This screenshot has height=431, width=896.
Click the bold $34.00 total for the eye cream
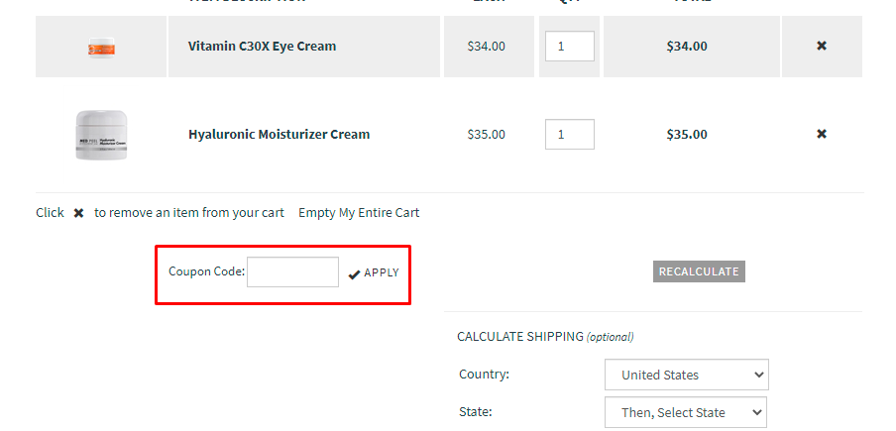point(686,46)
